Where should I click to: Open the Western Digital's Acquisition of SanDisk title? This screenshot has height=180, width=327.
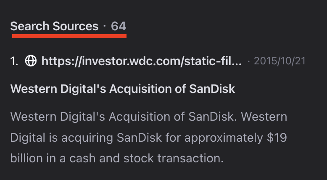coord(122,89)
